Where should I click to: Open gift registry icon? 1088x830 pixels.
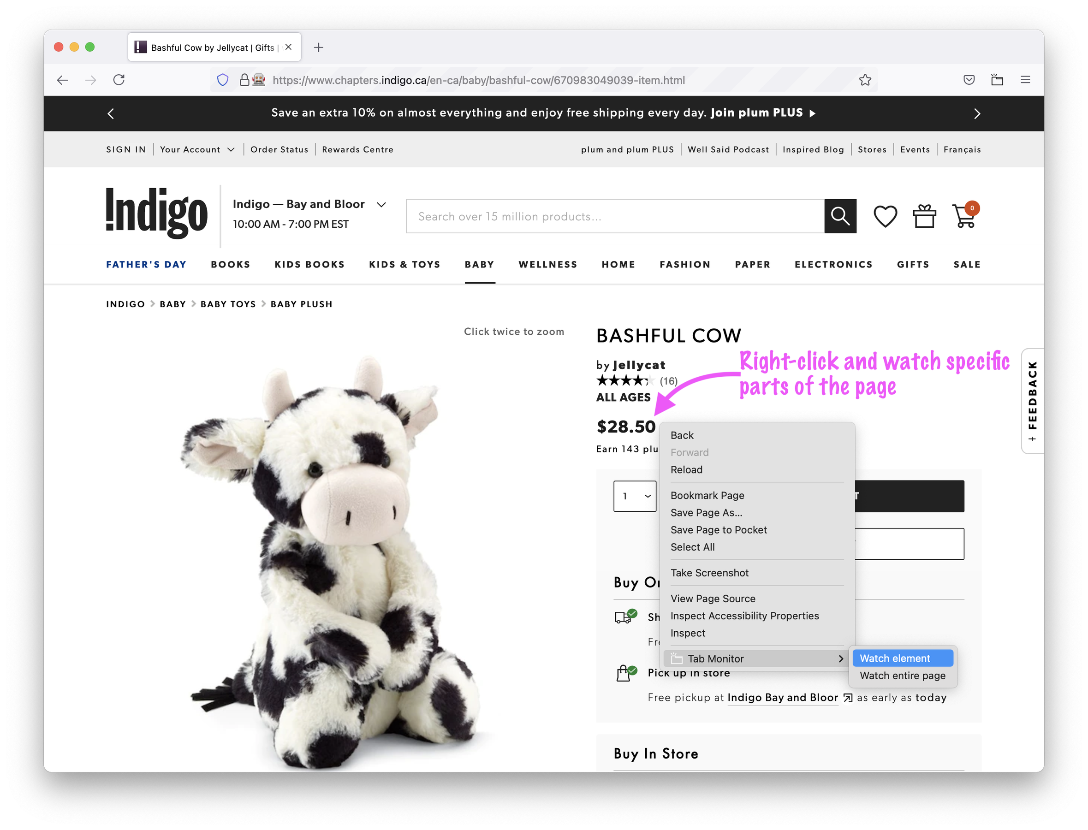coord(924,216)
